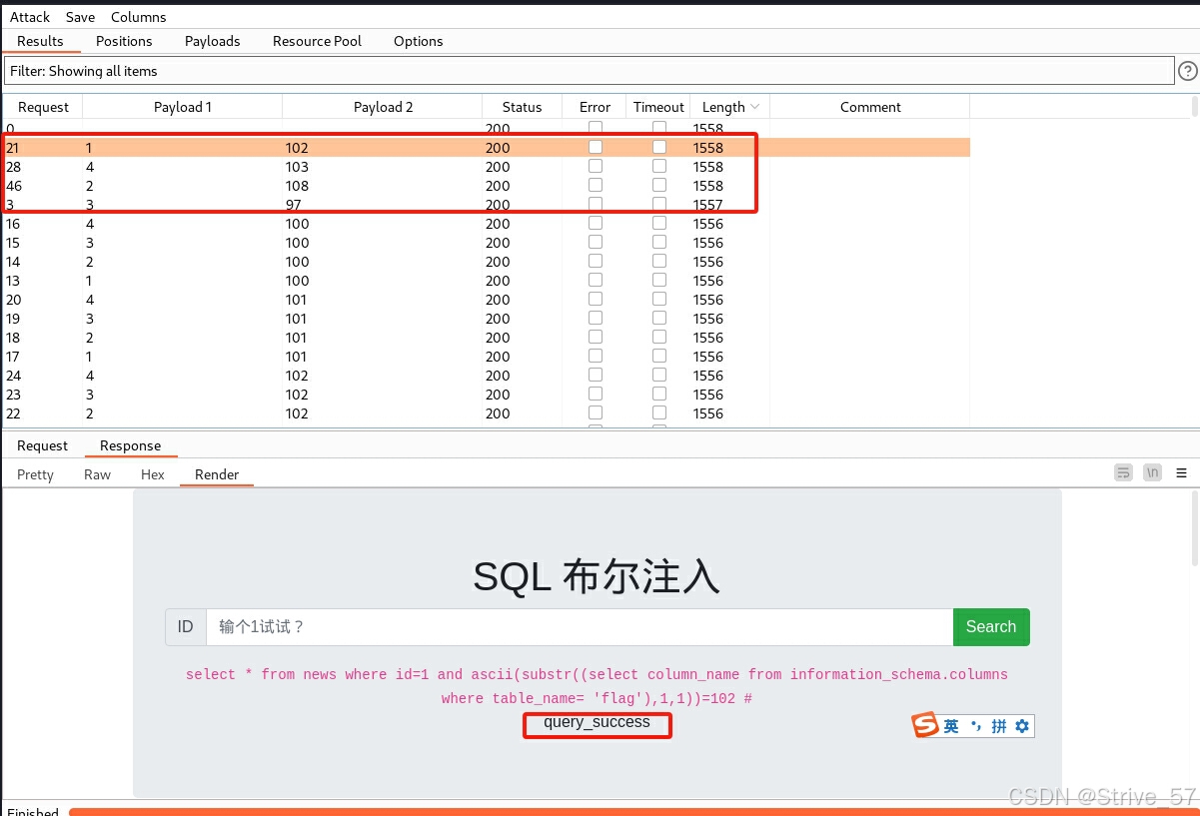The width and height of the screenshot is (1200, 816).
Task: Click the orange attack progress bar
Action: [634, 811]
